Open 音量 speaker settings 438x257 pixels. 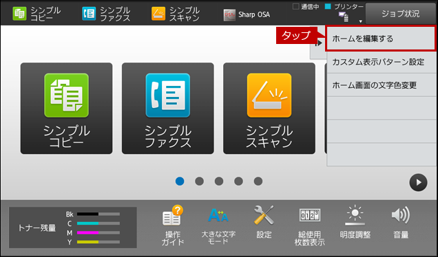401,222
